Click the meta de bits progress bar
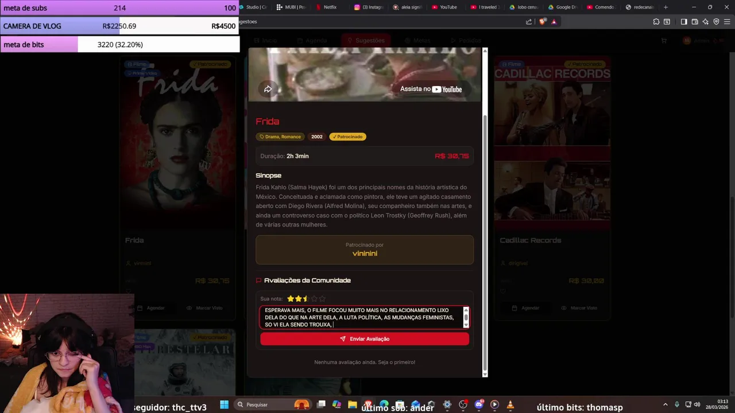 tap(120, 44)
